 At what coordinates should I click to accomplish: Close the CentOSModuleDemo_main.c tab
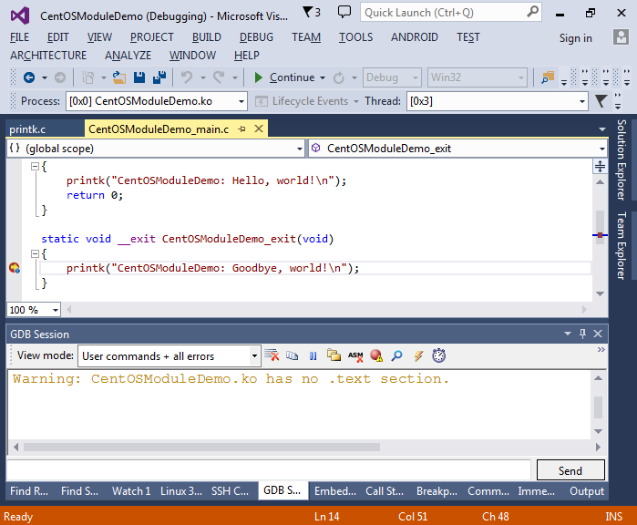tap(259, 129)
